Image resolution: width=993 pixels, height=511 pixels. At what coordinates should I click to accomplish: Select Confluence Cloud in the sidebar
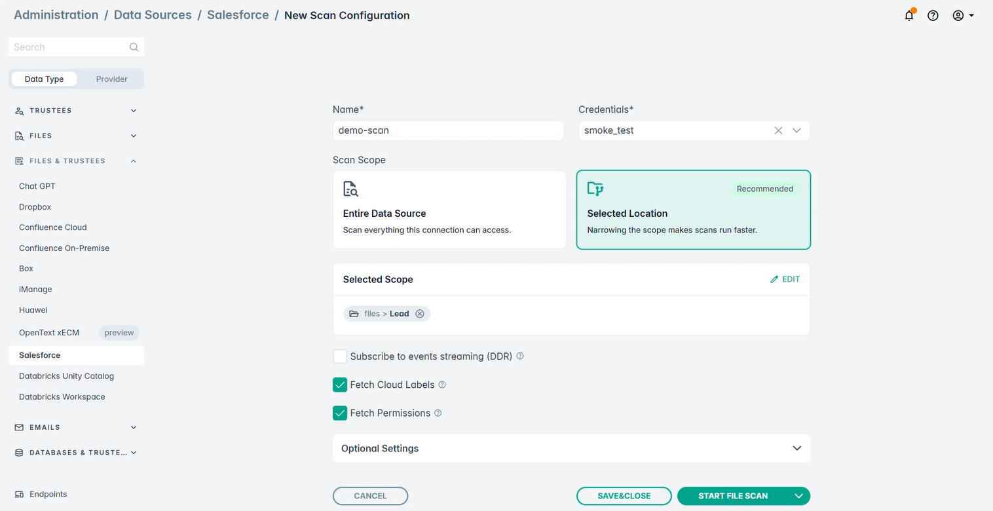pyautogui.click(x=53, y=227)
